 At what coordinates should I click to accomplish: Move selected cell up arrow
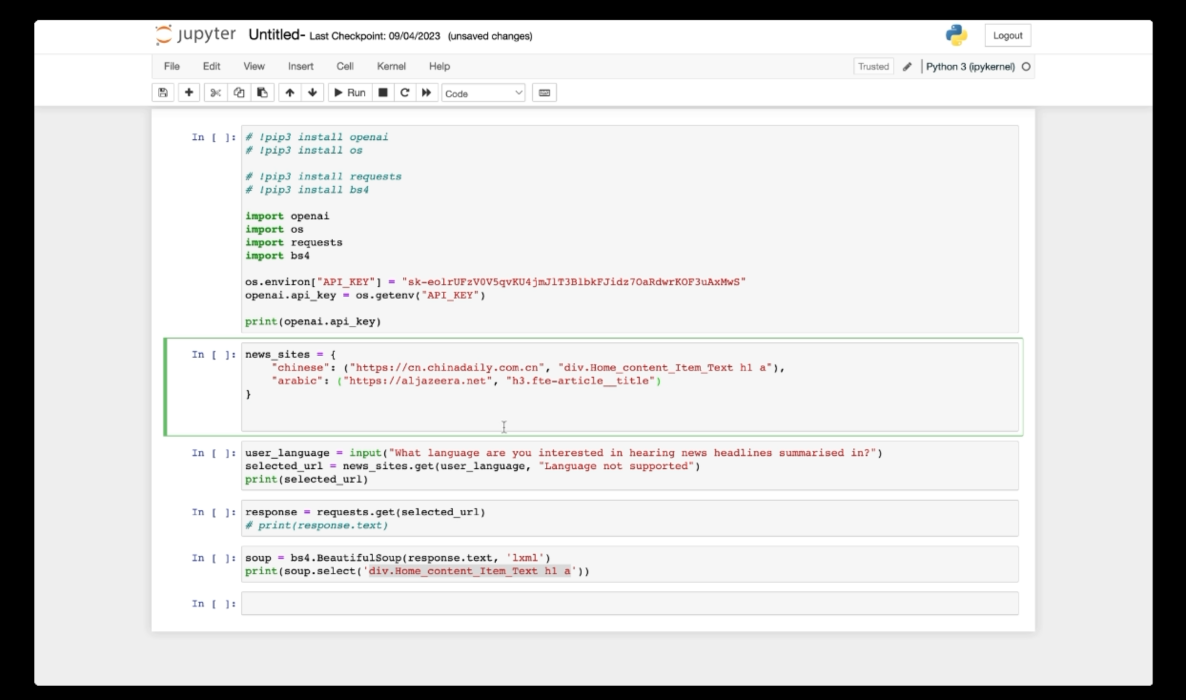[289, 93]
